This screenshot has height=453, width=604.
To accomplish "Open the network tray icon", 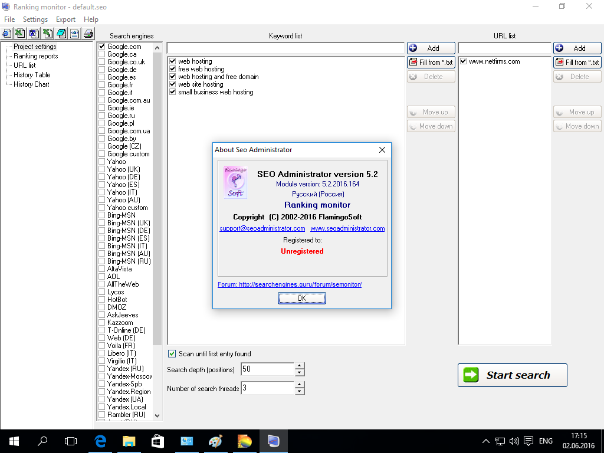I will 500,441.
